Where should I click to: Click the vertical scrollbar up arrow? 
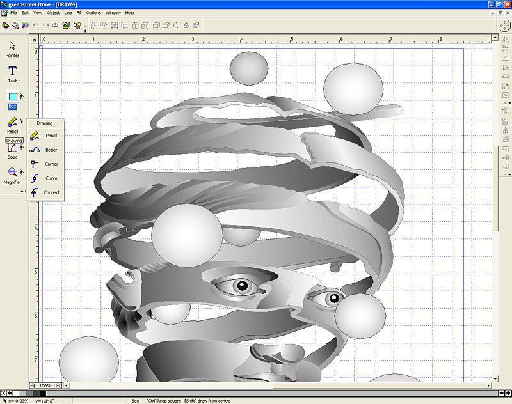pos(495,38)
